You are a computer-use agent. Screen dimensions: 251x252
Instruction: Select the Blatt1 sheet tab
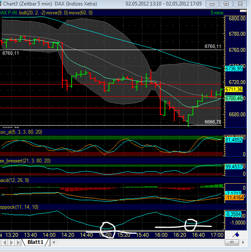35,242
